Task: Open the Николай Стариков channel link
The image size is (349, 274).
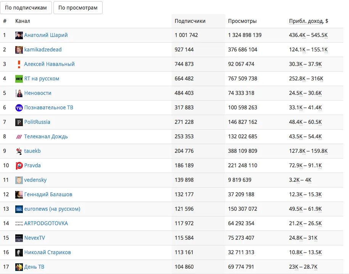Action: point(47,252)
